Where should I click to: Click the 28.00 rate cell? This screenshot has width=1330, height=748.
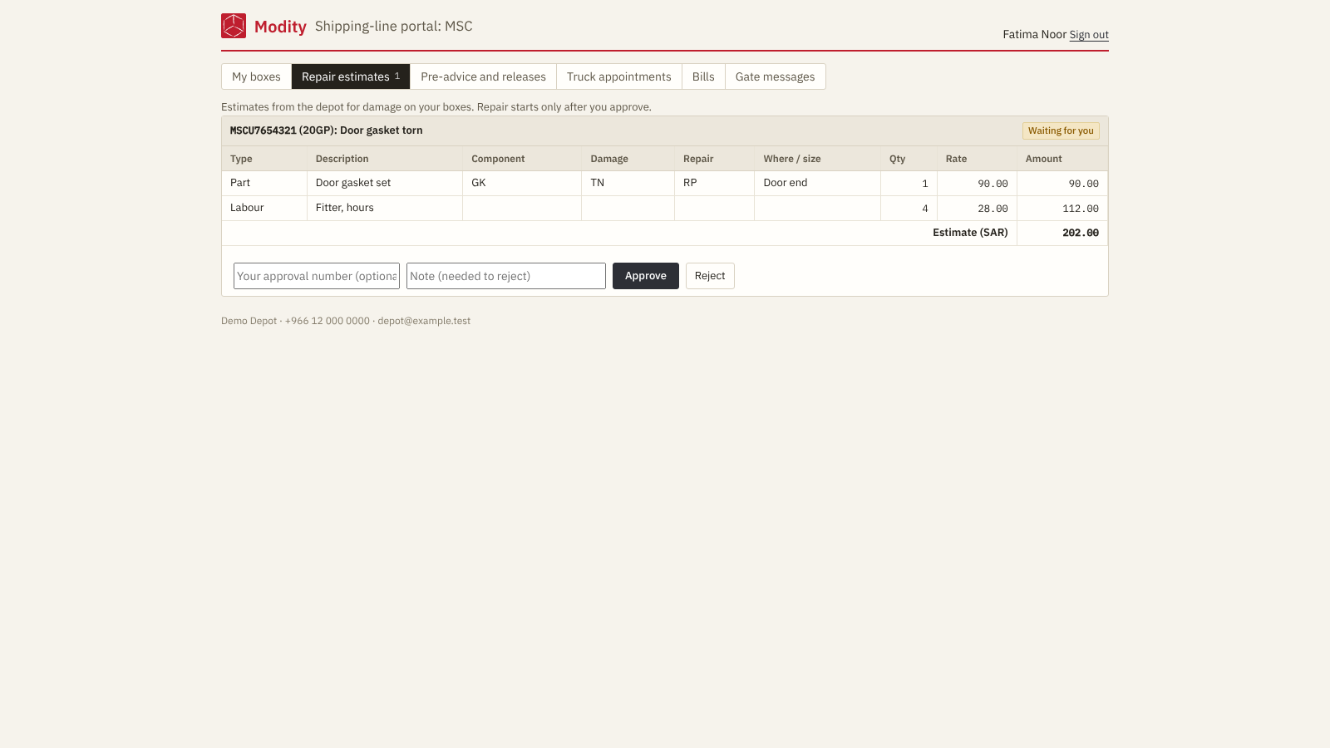tap(977, 208)
